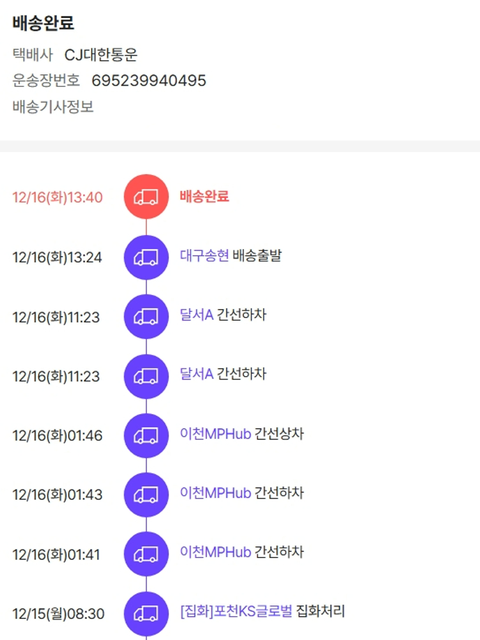
Task: Open the [집화]포천KS글로벌 link
Action: coord(236,612)
